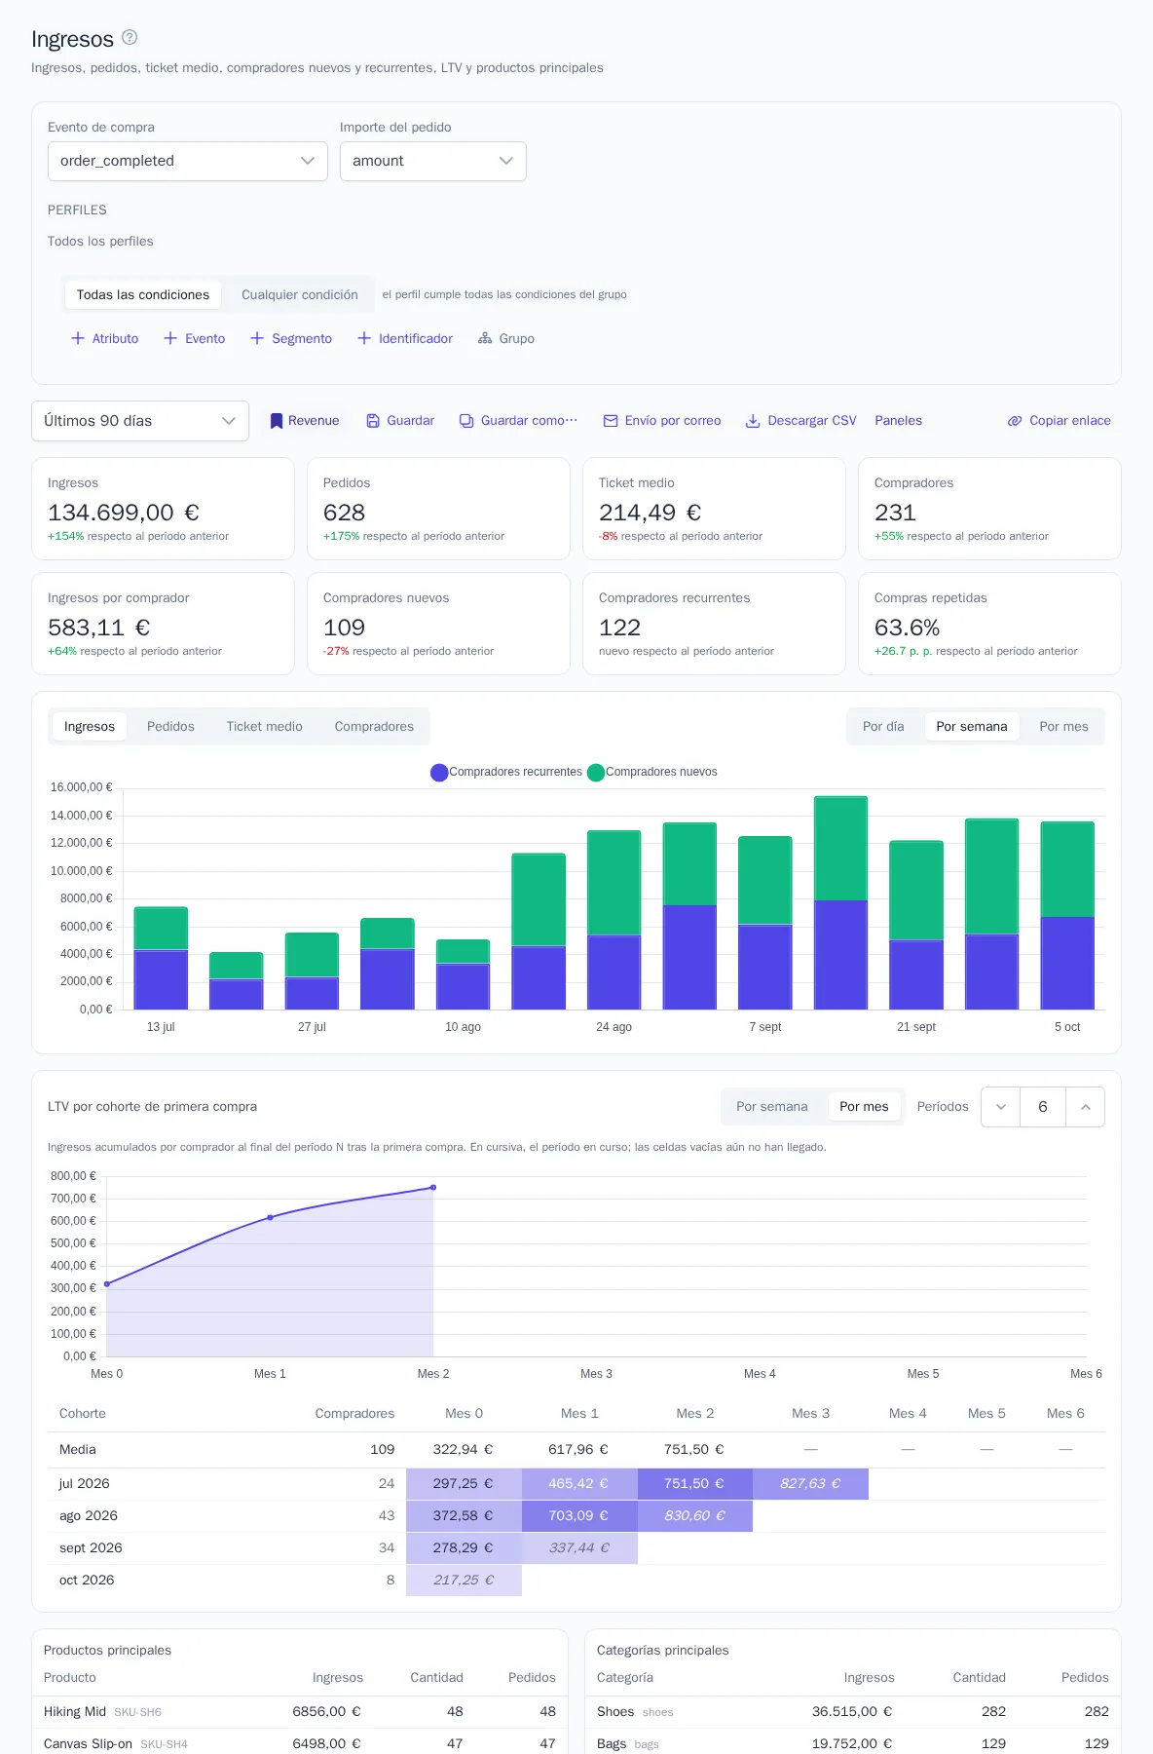Toggle Compradores nuevos legend swatch
Viewport: 1153px width, 1754px height.
pos(596,773)
